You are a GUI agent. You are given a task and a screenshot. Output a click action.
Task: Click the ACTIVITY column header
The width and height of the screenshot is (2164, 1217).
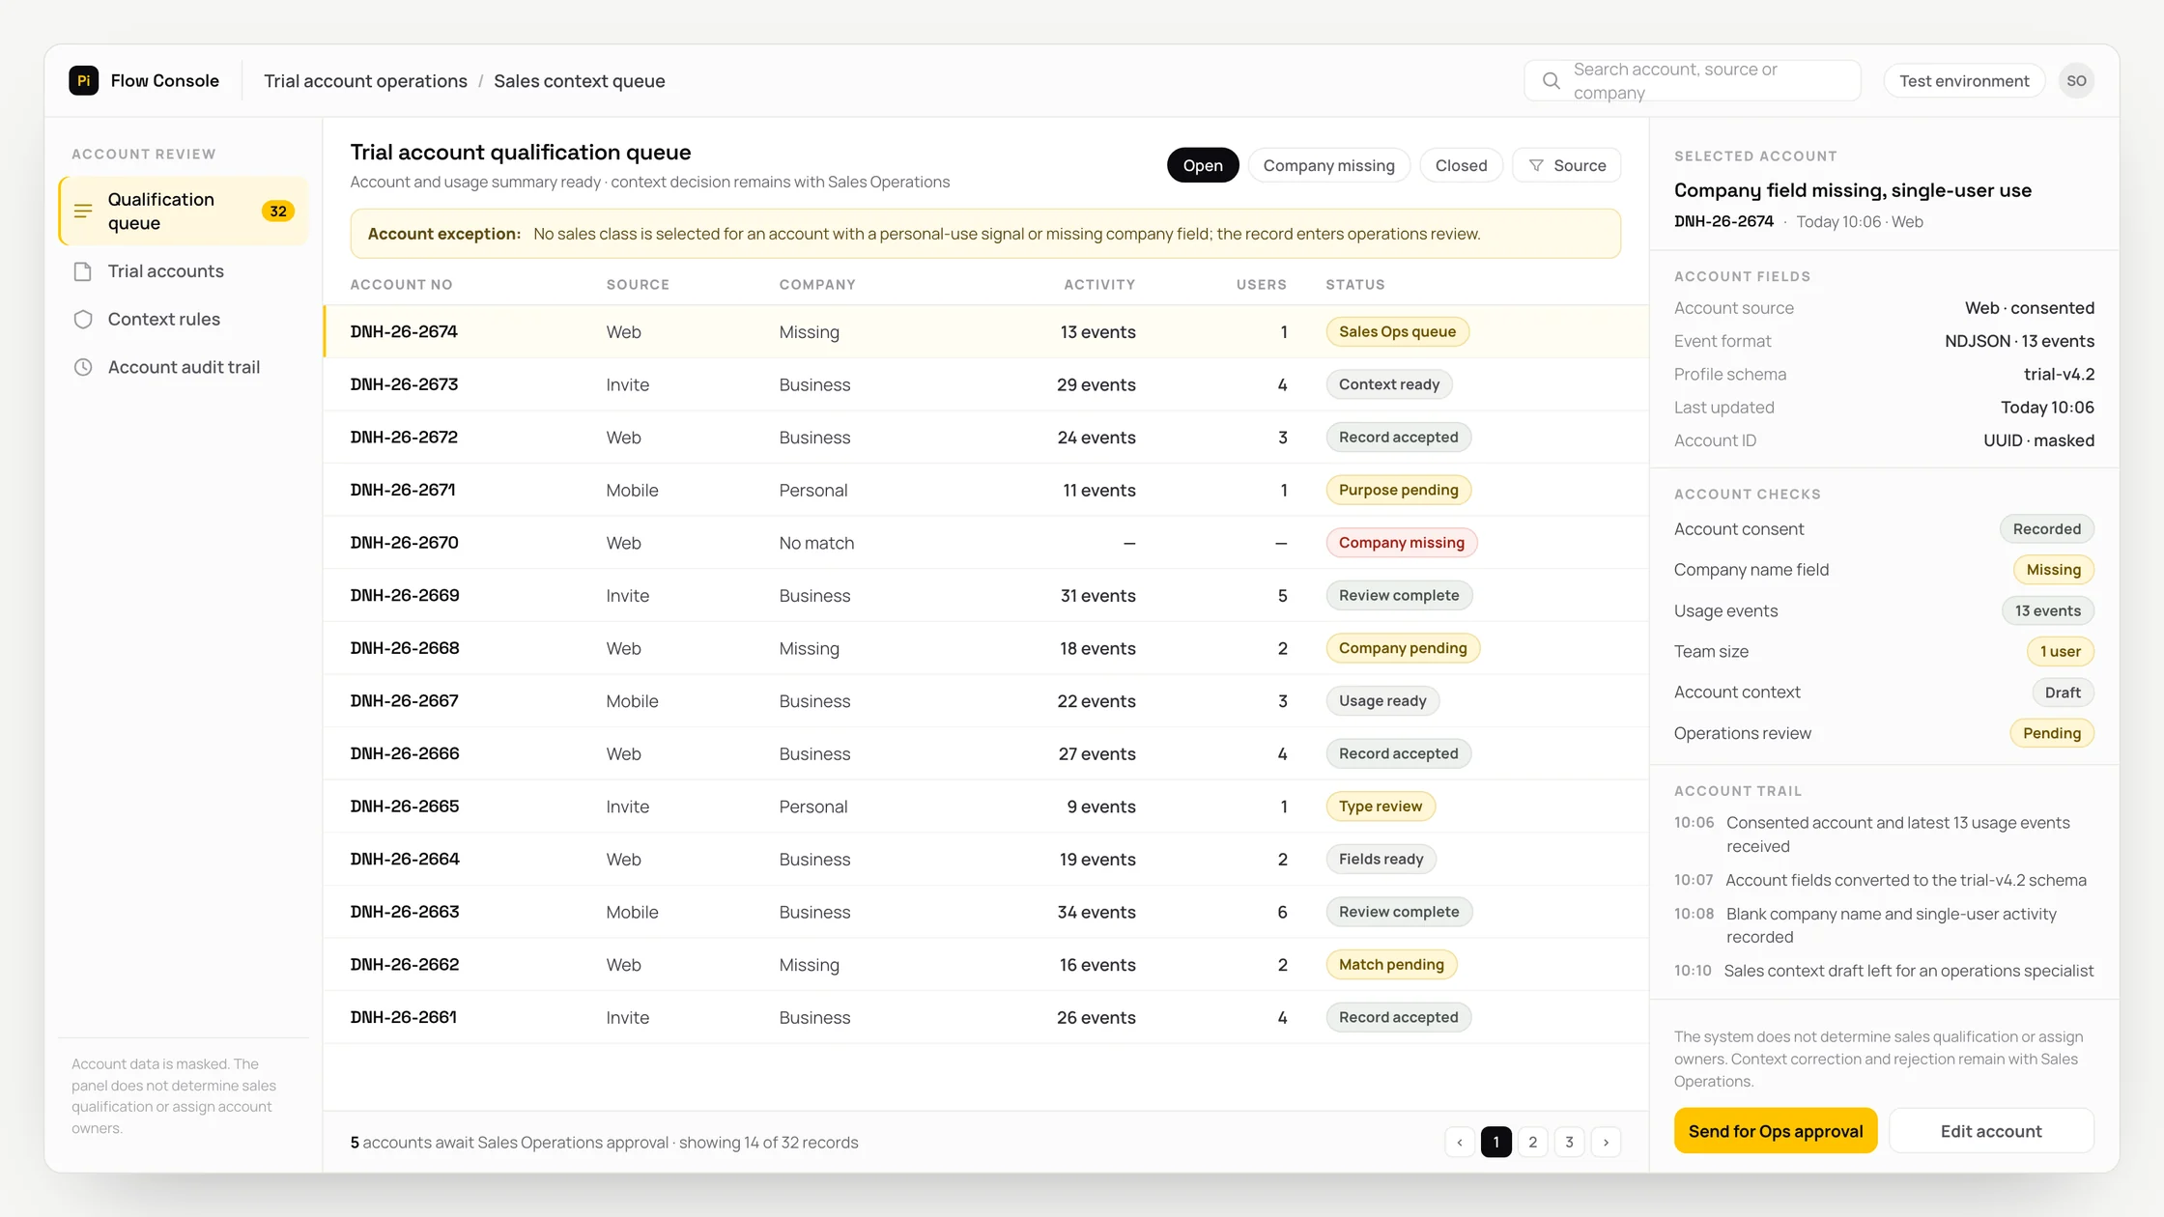click(1099, 285)
